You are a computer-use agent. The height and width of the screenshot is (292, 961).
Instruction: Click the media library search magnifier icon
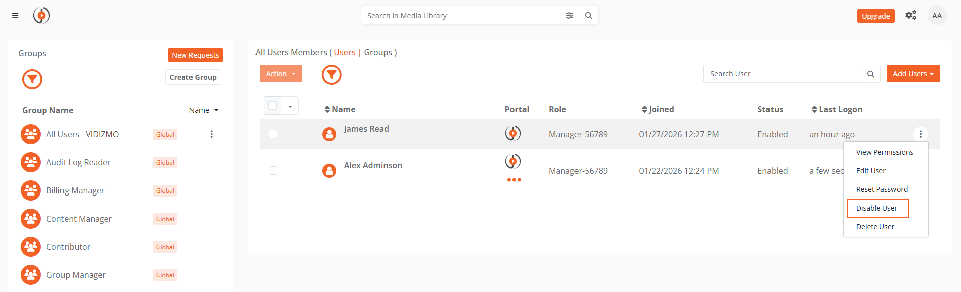588,16
